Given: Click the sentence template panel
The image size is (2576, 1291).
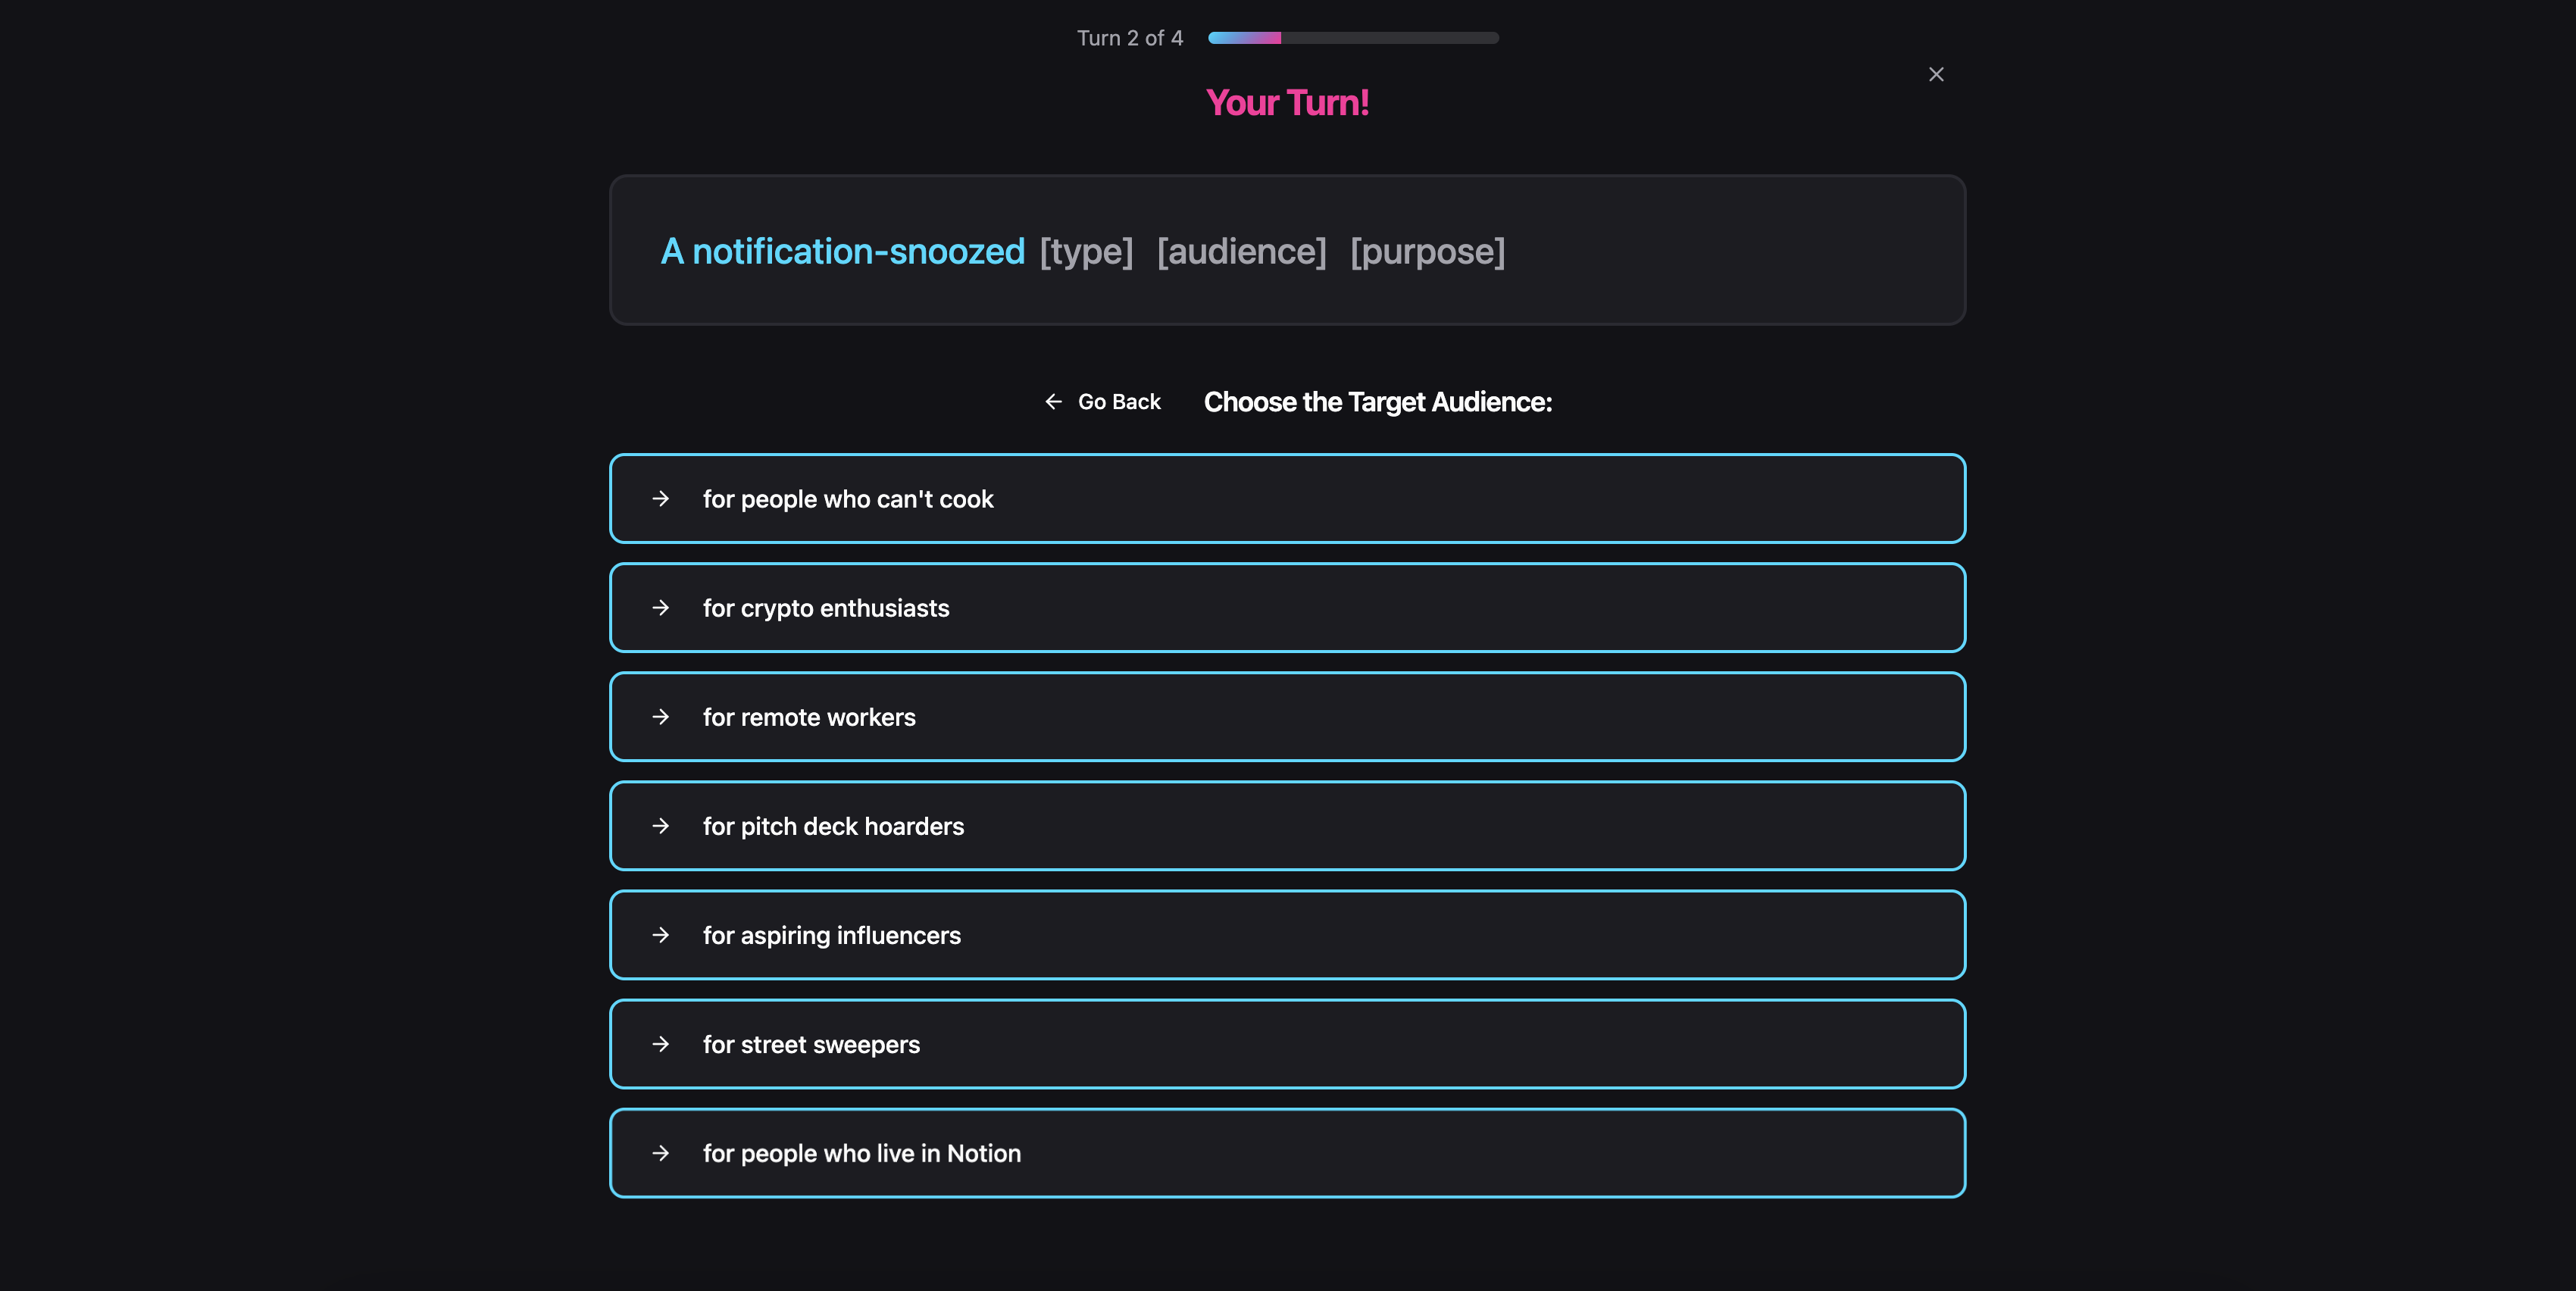Looking at the screenshot, I should click(1288, 250).
